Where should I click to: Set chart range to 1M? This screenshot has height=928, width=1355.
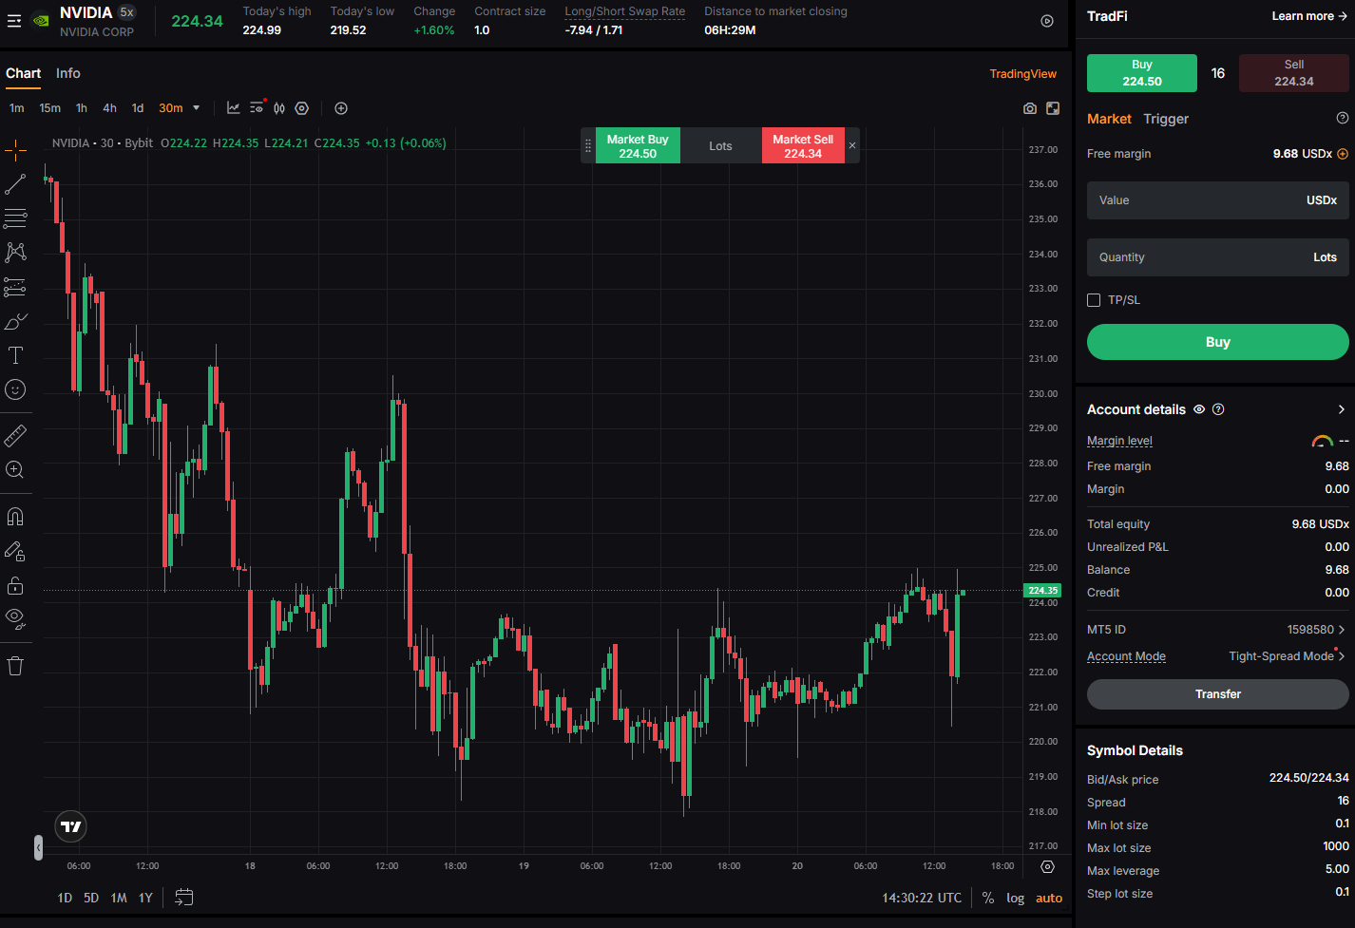click(x=119, y=898)
